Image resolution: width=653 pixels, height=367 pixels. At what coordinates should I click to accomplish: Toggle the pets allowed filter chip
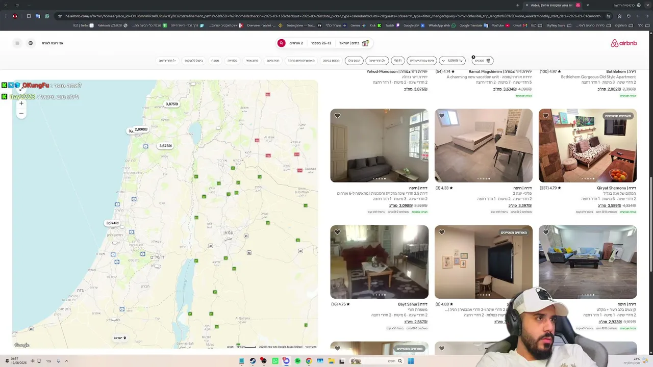pyautogui.click(x=301, y=61)
